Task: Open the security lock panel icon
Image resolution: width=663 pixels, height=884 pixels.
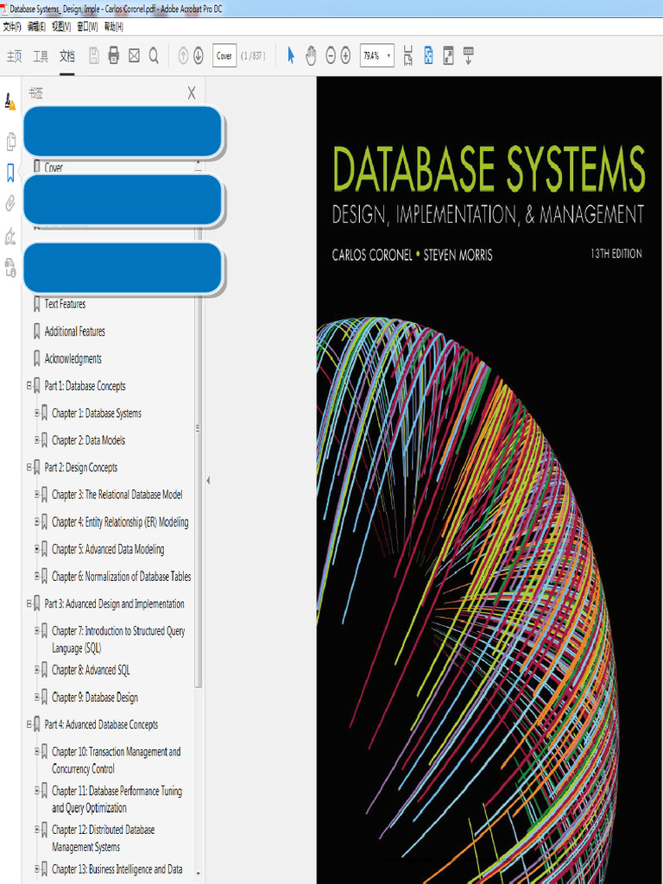Action: pos(10,268)
